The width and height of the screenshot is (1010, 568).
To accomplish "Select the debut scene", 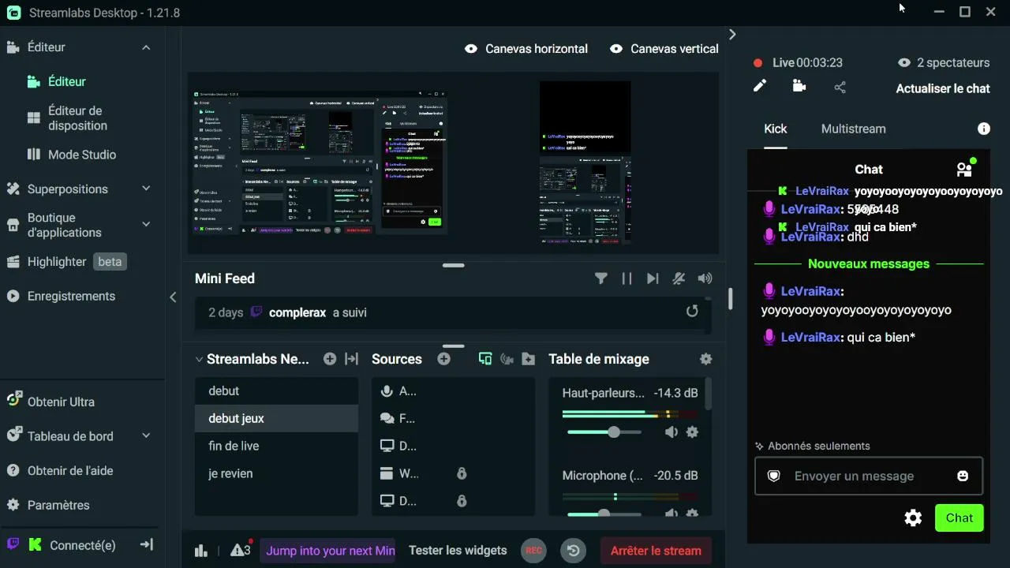I will (x=276, y=390).
